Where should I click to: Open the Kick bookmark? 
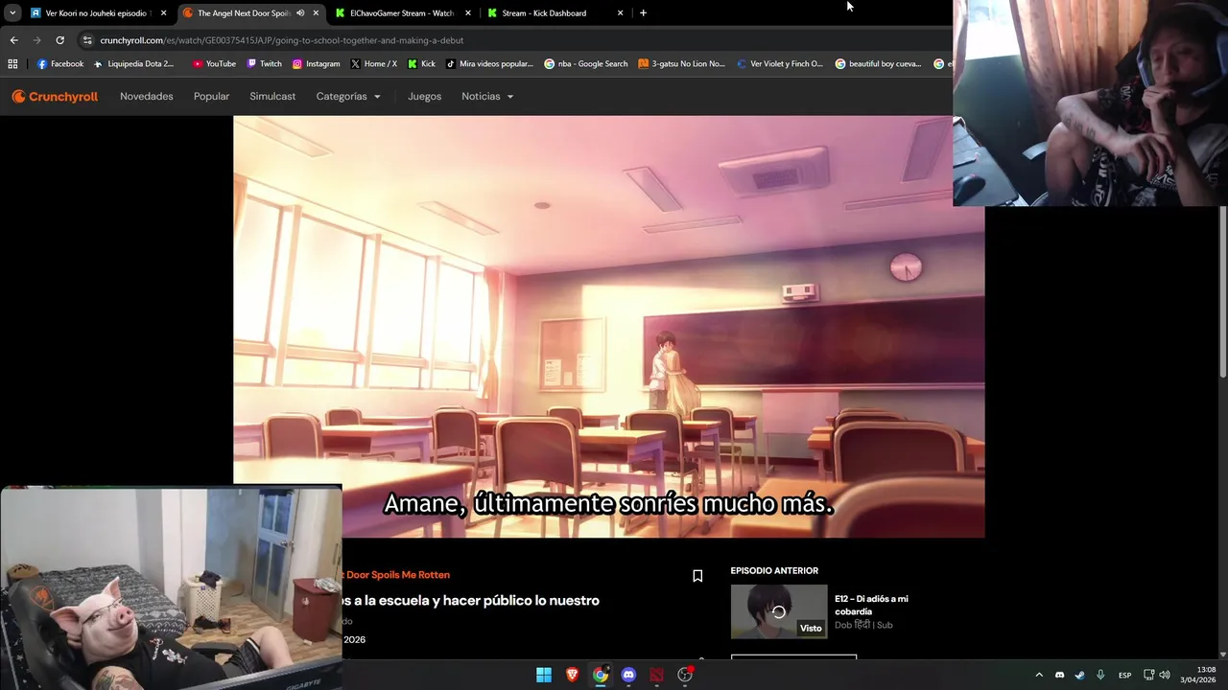pos(421,64)
